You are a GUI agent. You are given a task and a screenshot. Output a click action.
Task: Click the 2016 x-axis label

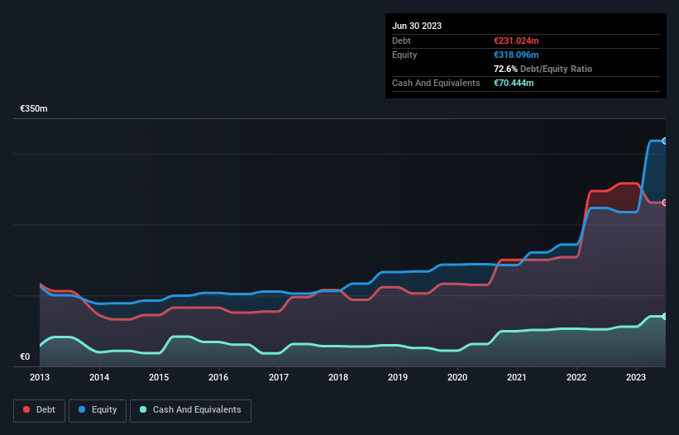pos(218,377)
